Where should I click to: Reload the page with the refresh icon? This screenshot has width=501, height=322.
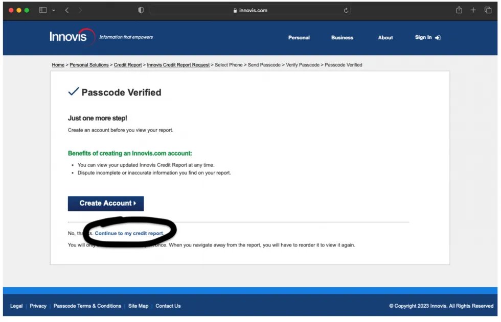(346, 10)
